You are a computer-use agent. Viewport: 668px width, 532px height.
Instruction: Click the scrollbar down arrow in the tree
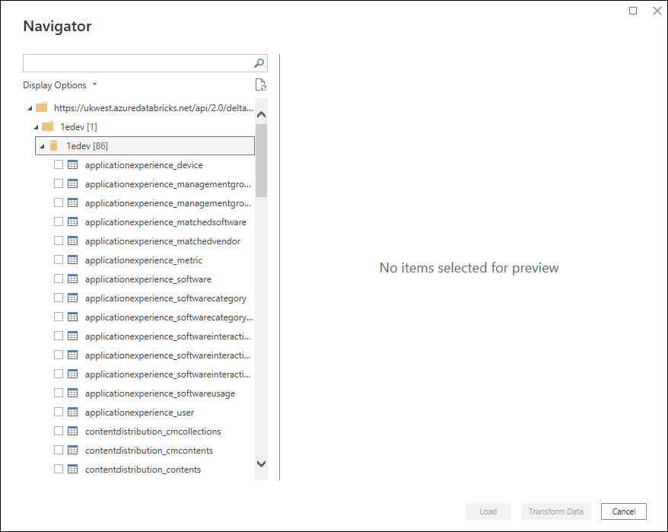point(261,463)
